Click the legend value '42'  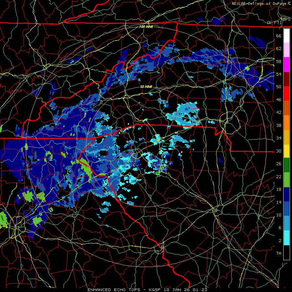pyautogui.click(x=279, y=113)
